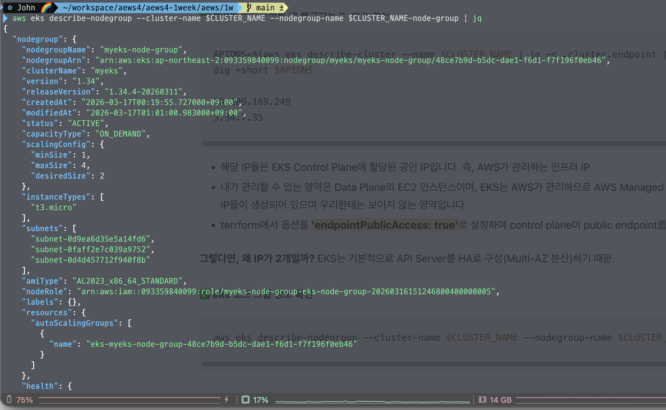Click the gear icon in the prompt
Image resolution: width=666 pixels, height=410 pixels.
coord(10,8)
